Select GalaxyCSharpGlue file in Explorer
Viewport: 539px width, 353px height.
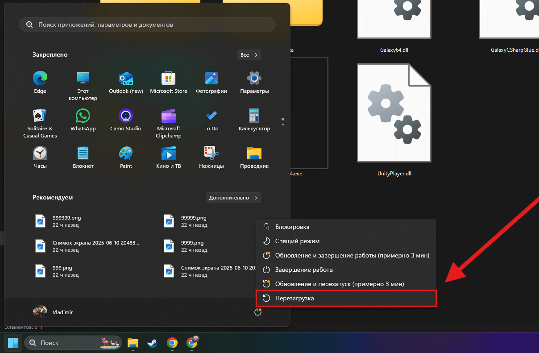[x=509, y=27]
